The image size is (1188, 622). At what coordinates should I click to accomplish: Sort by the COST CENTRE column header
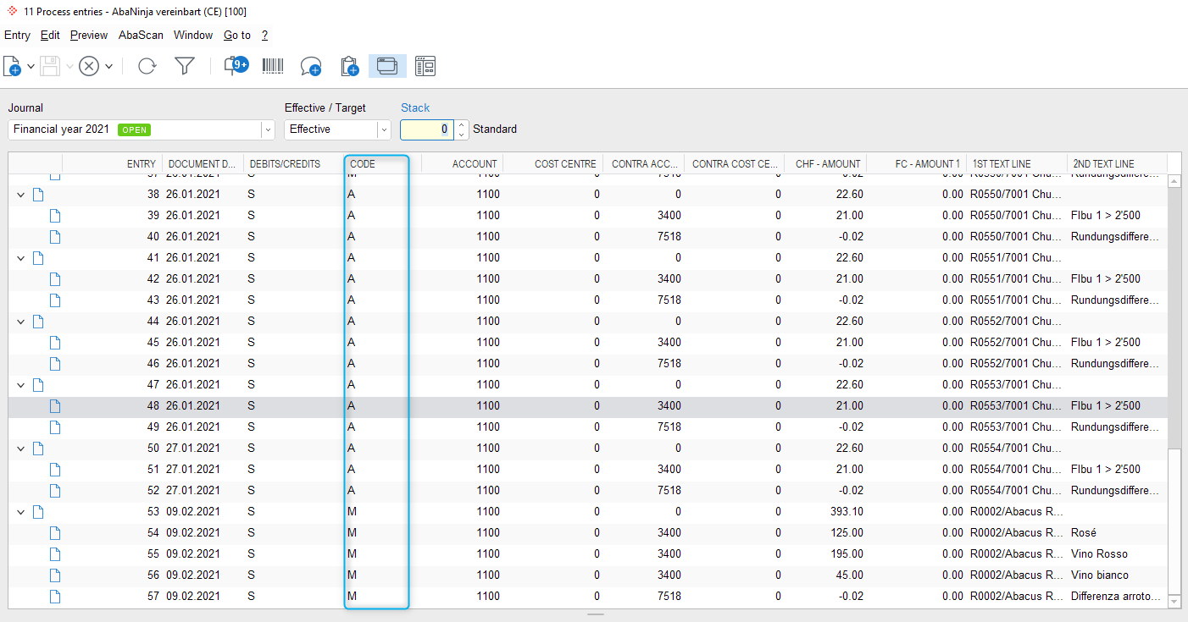coord(552,163)
